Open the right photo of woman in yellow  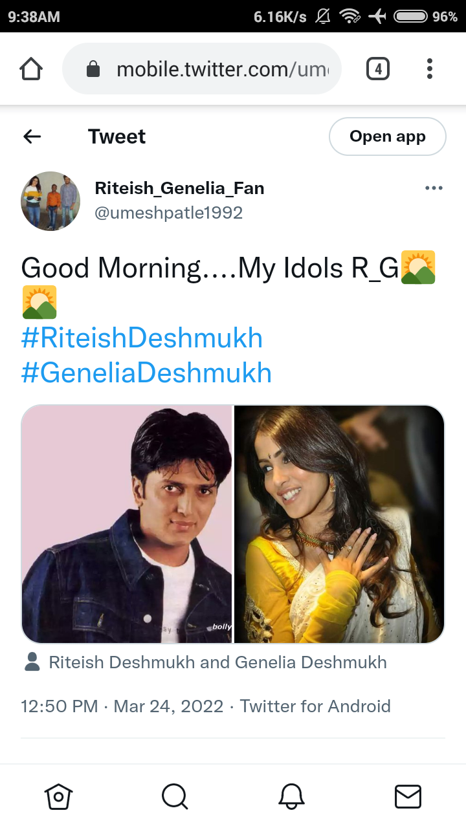pyautogui.click(x=339, y=524)
